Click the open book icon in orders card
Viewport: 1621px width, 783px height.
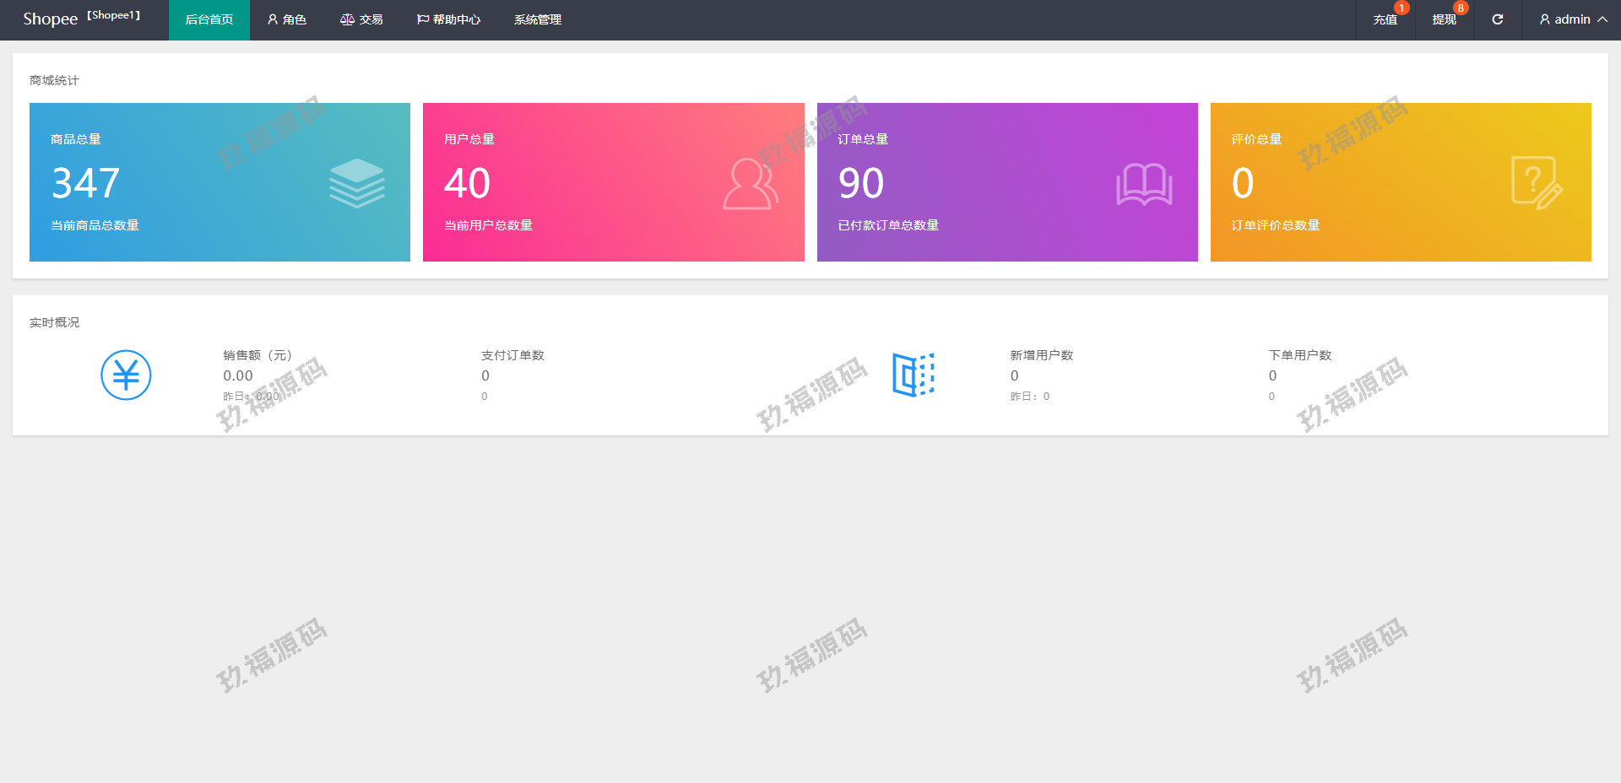1144,184
